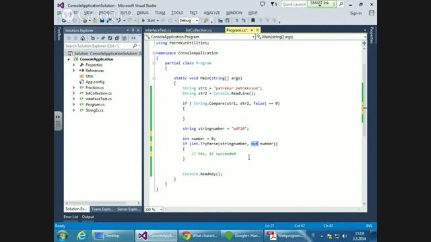The image size is (431, 242).
Task: Expand the Fraction.cs node
Action: point(73,87)
